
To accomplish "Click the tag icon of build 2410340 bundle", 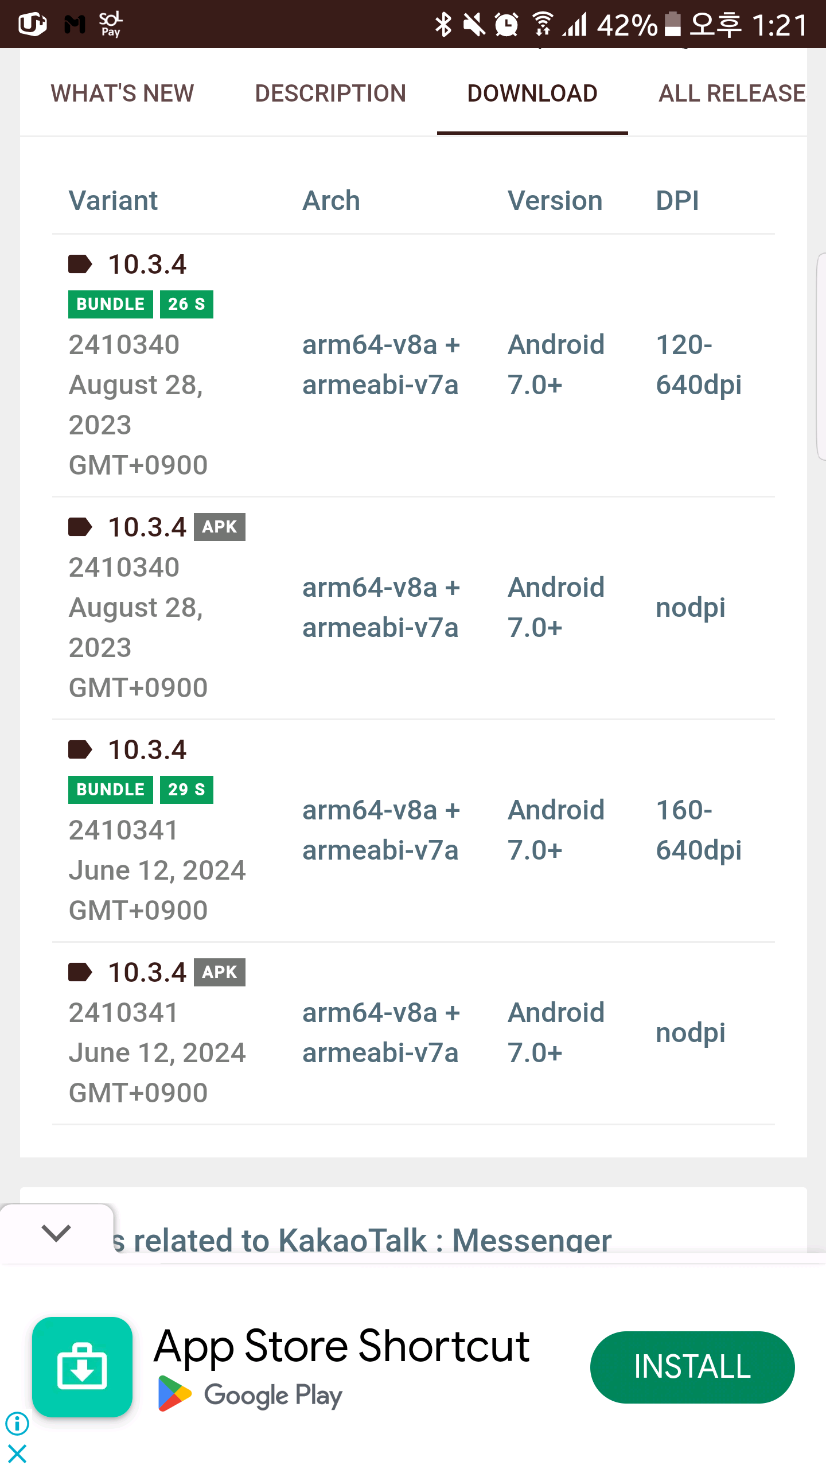I will click(80, 265).
